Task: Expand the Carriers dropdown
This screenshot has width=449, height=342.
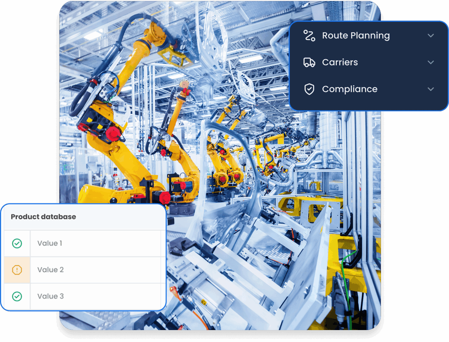Action: tap(431, 62)
